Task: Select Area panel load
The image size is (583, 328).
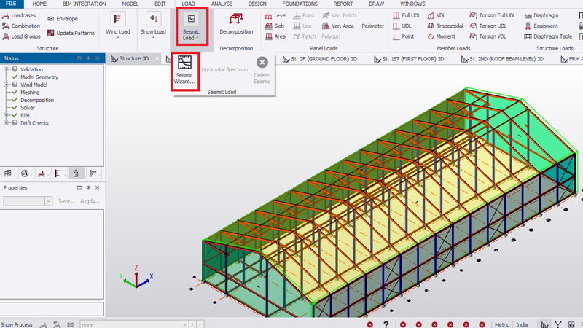Action: click(275, 36)
